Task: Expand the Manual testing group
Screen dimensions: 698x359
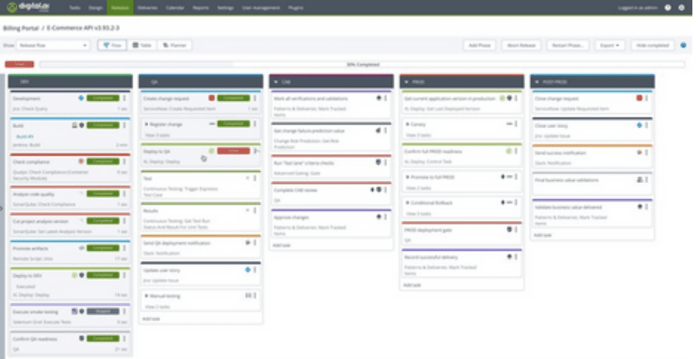Action: 147,296
